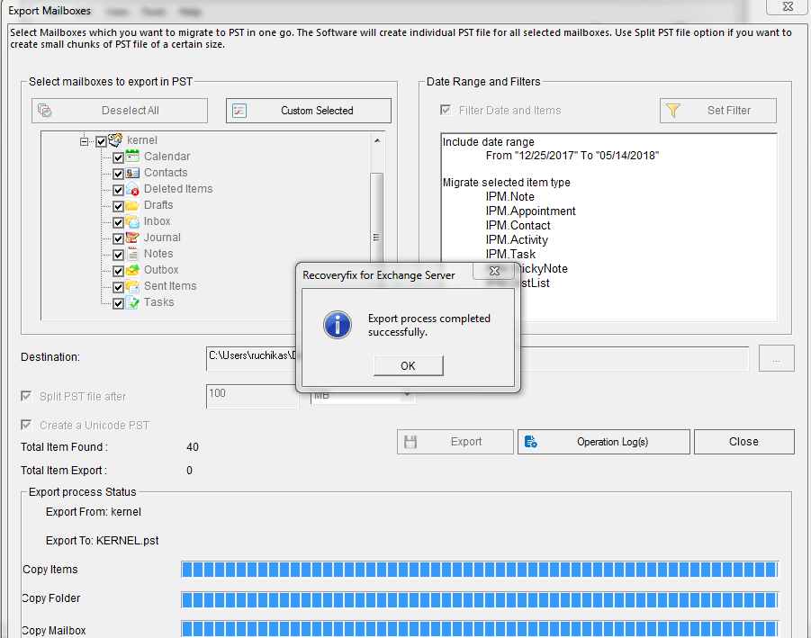
Task: Click OK in the success dialog
Action: pos(408,365)
